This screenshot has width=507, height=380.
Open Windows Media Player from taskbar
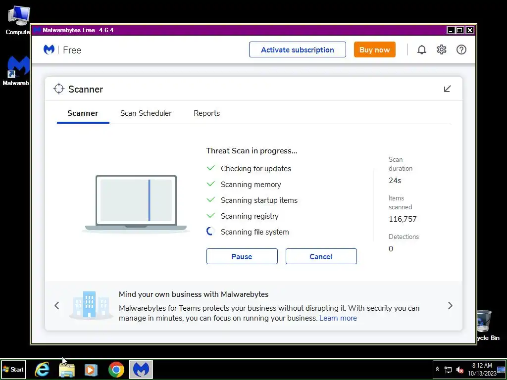(x=91, y=370)
